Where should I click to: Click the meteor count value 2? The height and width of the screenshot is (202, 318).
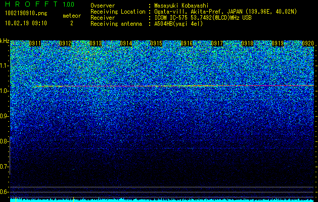pyautogui.click(x=72, y=23)
